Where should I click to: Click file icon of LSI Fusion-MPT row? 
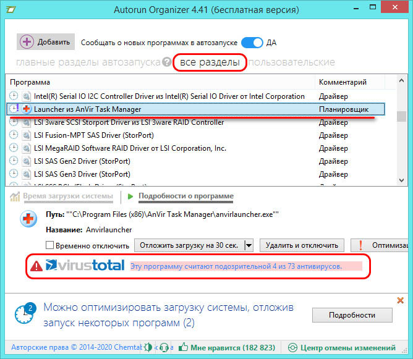click(x=26, y=135)
